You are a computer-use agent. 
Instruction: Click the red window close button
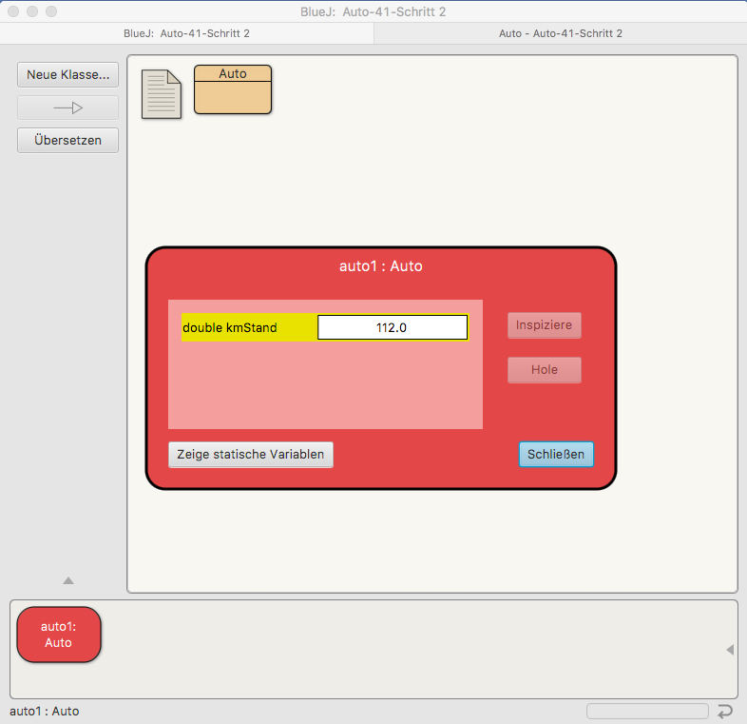(13, 11)
